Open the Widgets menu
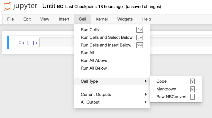Viewport: 212px width, 118px height. [125, 19]
